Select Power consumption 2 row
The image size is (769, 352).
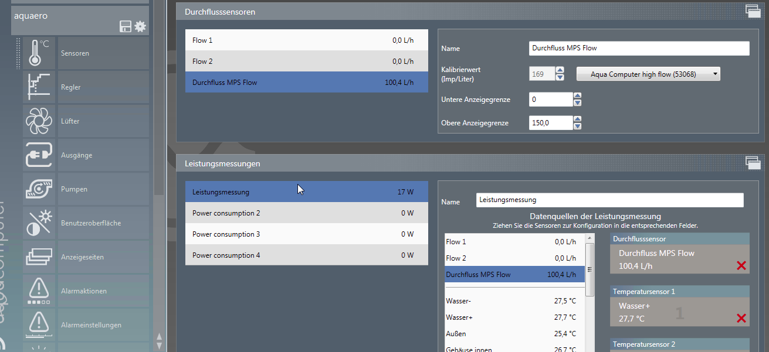click(307, 213)
